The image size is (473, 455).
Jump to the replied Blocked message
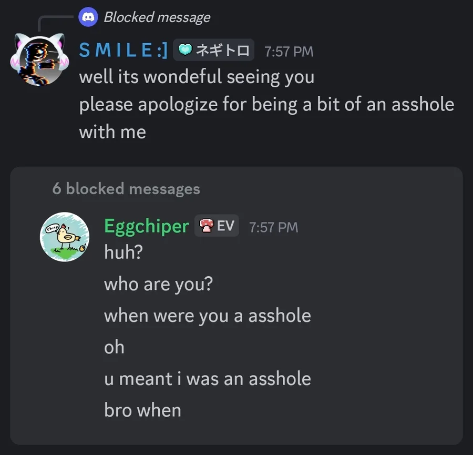[x=157, y=17]
